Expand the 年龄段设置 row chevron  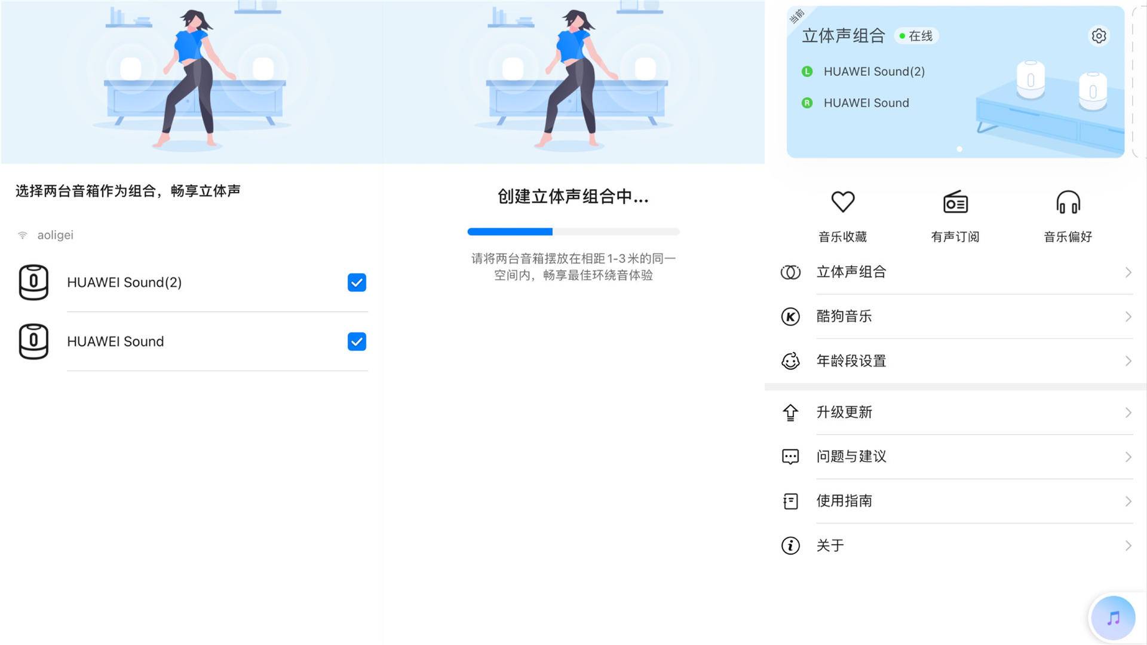tap(1128, 361)
